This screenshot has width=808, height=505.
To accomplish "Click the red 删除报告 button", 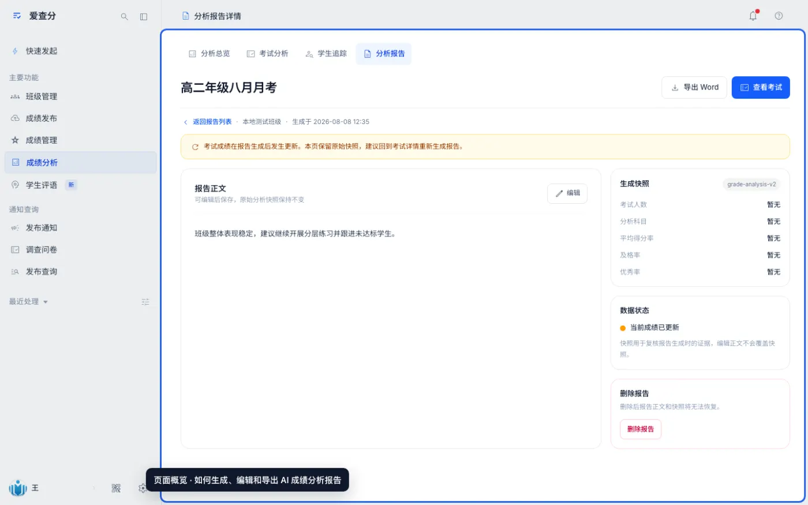I will click(641, 429).
